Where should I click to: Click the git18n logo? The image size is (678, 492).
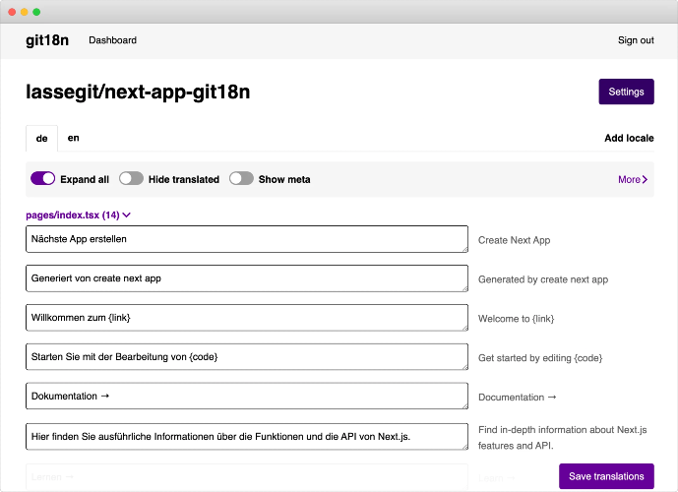(x=47, y=40)
